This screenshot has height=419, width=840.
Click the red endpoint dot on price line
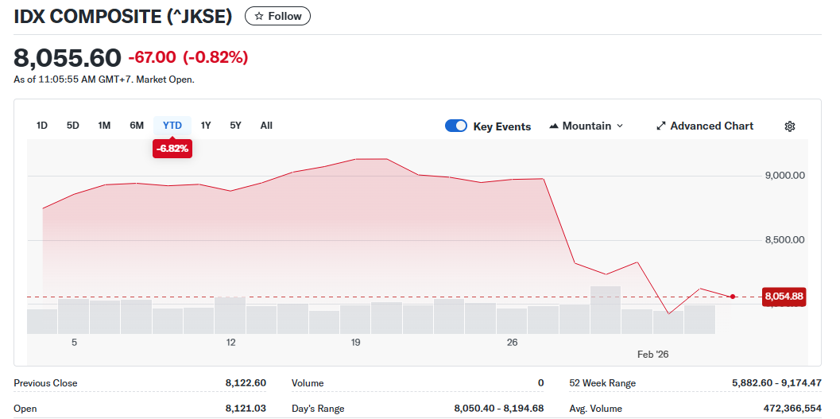pyautogui.click(x=732, y=297)
